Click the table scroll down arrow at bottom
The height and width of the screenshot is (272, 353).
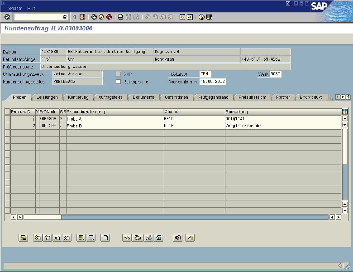point(345,211)
